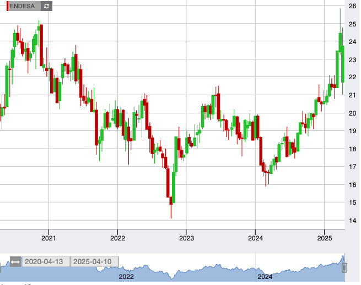Click the 26 value on the price axis

[352, 6]
